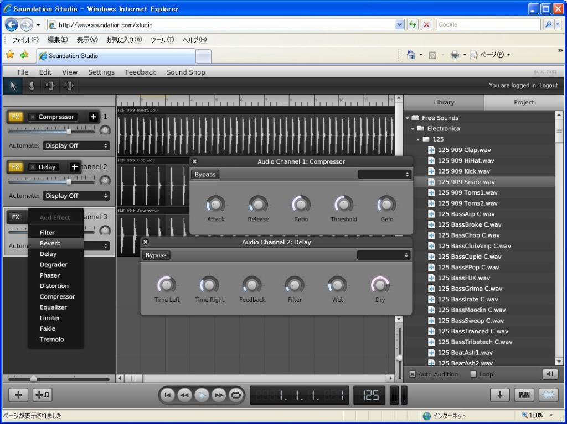Select 125 BassArp C.wav in the Library
Image resolution: width=567 pixels, height=424 pixels.
(466, 214)
